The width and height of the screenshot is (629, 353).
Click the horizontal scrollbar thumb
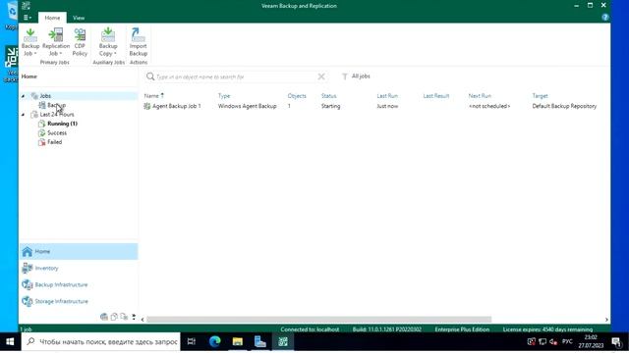(318, 320)
